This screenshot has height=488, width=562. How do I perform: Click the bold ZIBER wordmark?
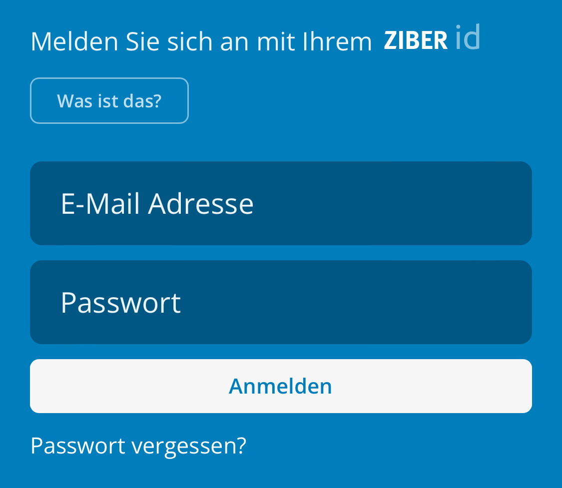coord(416,40)
